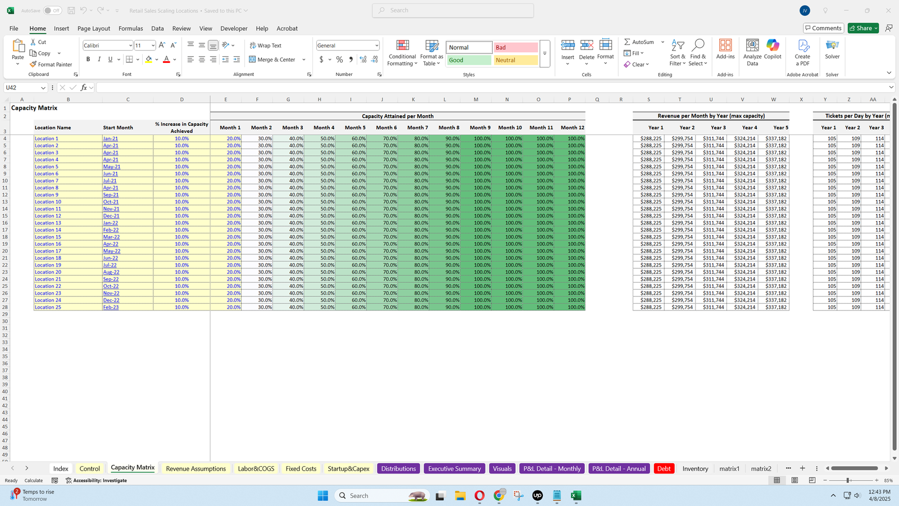899x506 pixels.
Task: Click the Format Painter icon
Action: [34, 65]
